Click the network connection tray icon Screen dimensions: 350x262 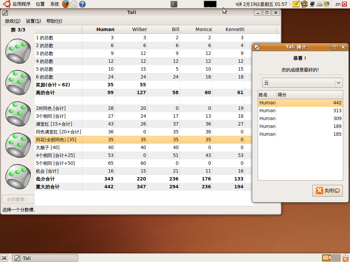[312, 4]
